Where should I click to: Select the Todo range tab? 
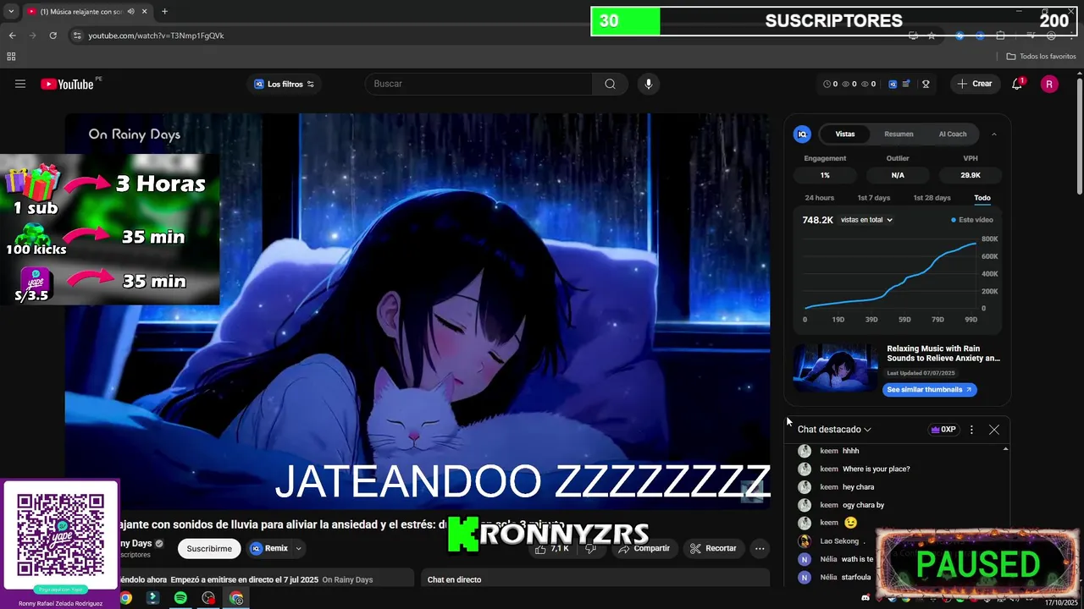[x=982, y=198]
